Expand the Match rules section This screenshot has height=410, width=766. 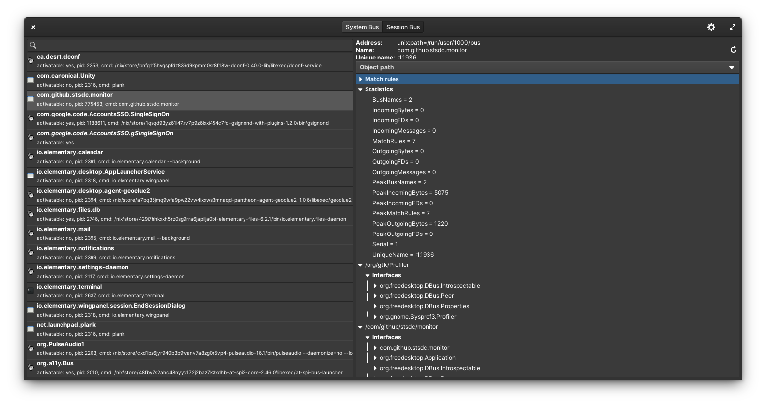(361, 79)
